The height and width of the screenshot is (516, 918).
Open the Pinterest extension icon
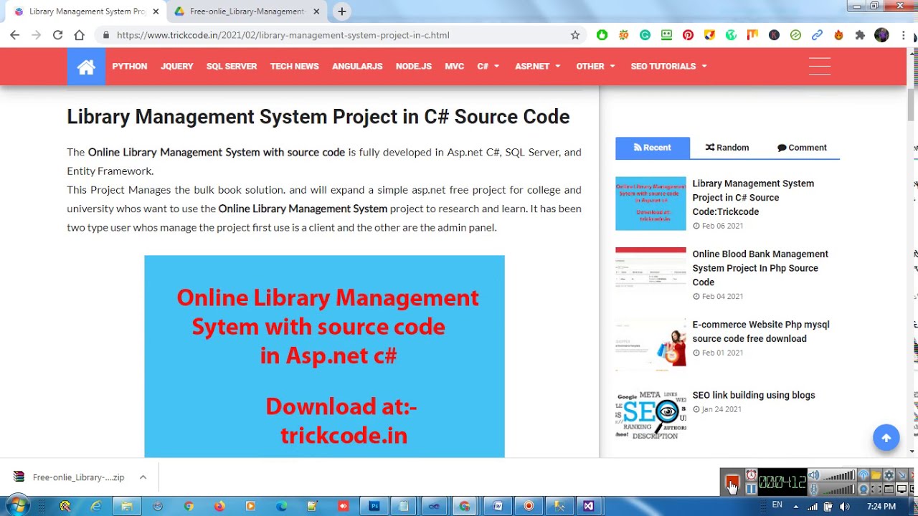(x=688, y=35)
